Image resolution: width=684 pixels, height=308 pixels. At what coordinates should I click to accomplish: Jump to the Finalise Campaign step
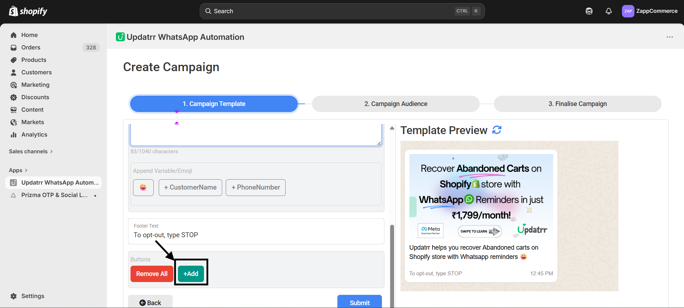pos(577,104)
